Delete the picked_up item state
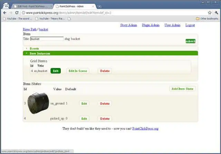Viewport: 221px width, 154px height. click(x=105, y=119)
